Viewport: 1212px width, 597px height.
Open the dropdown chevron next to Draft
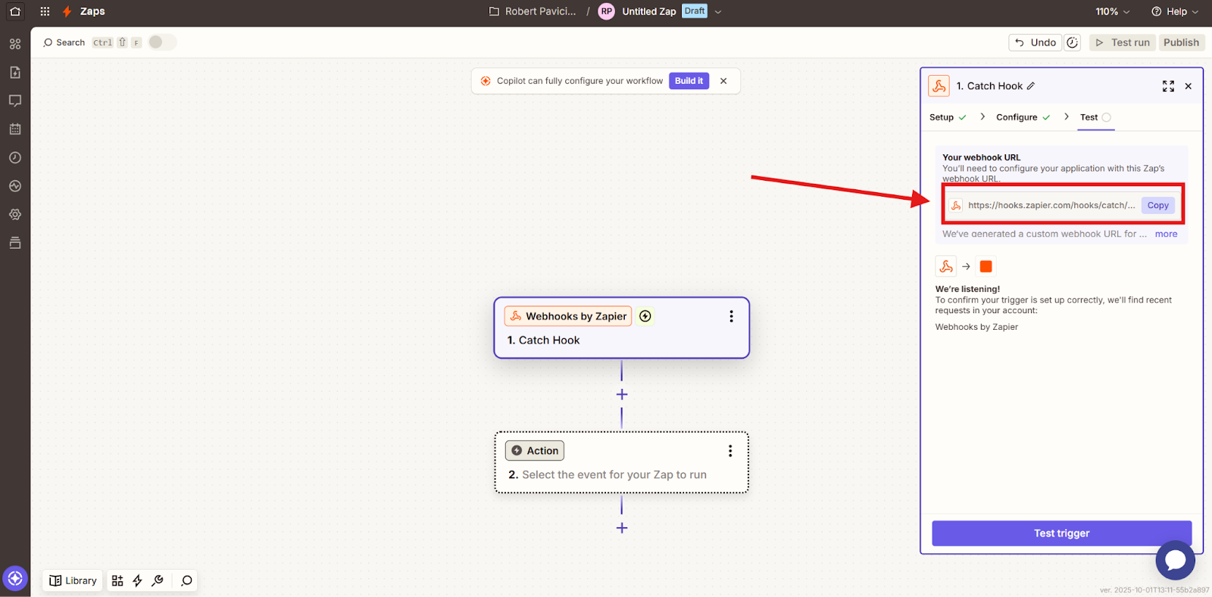point(718,11)
